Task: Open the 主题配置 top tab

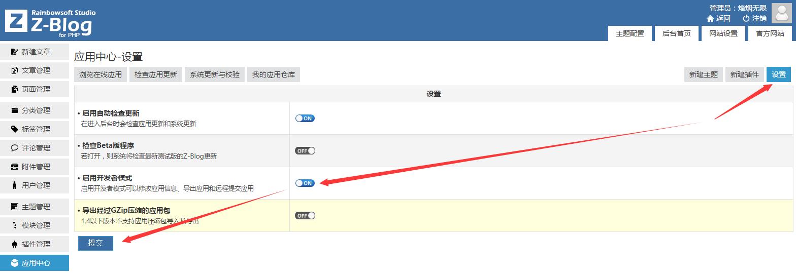Action: [630, 33]
